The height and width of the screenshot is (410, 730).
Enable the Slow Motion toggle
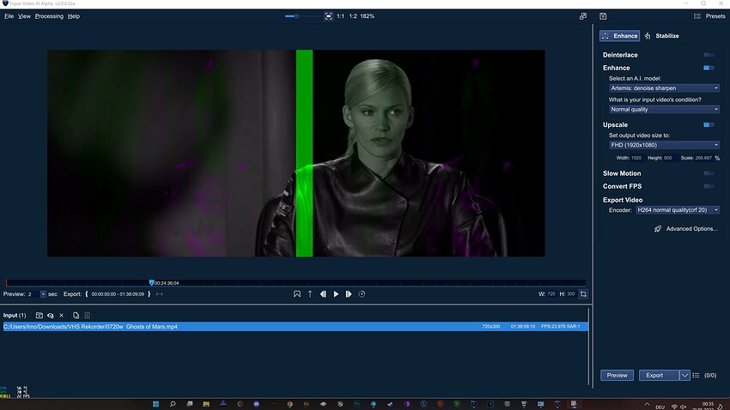[x=709, y=173]
